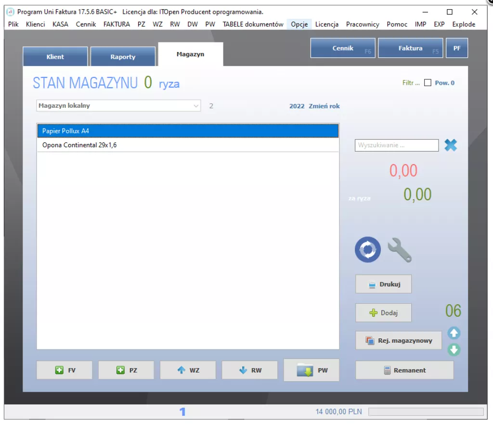
Task: Open the Pracownicy menu
Action: point(363,24)
